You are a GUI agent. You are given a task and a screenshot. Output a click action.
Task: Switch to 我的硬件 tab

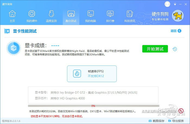click(32, 17)
